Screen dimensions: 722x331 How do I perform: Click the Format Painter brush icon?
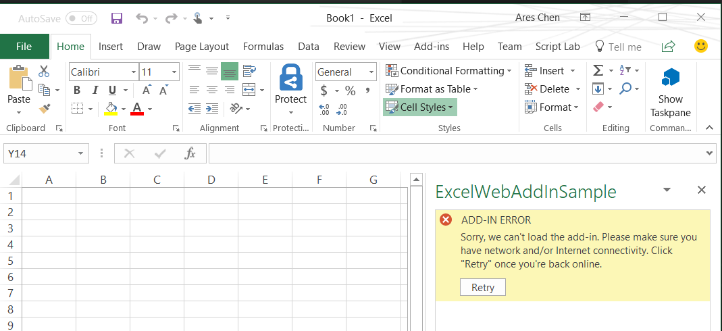45,108
